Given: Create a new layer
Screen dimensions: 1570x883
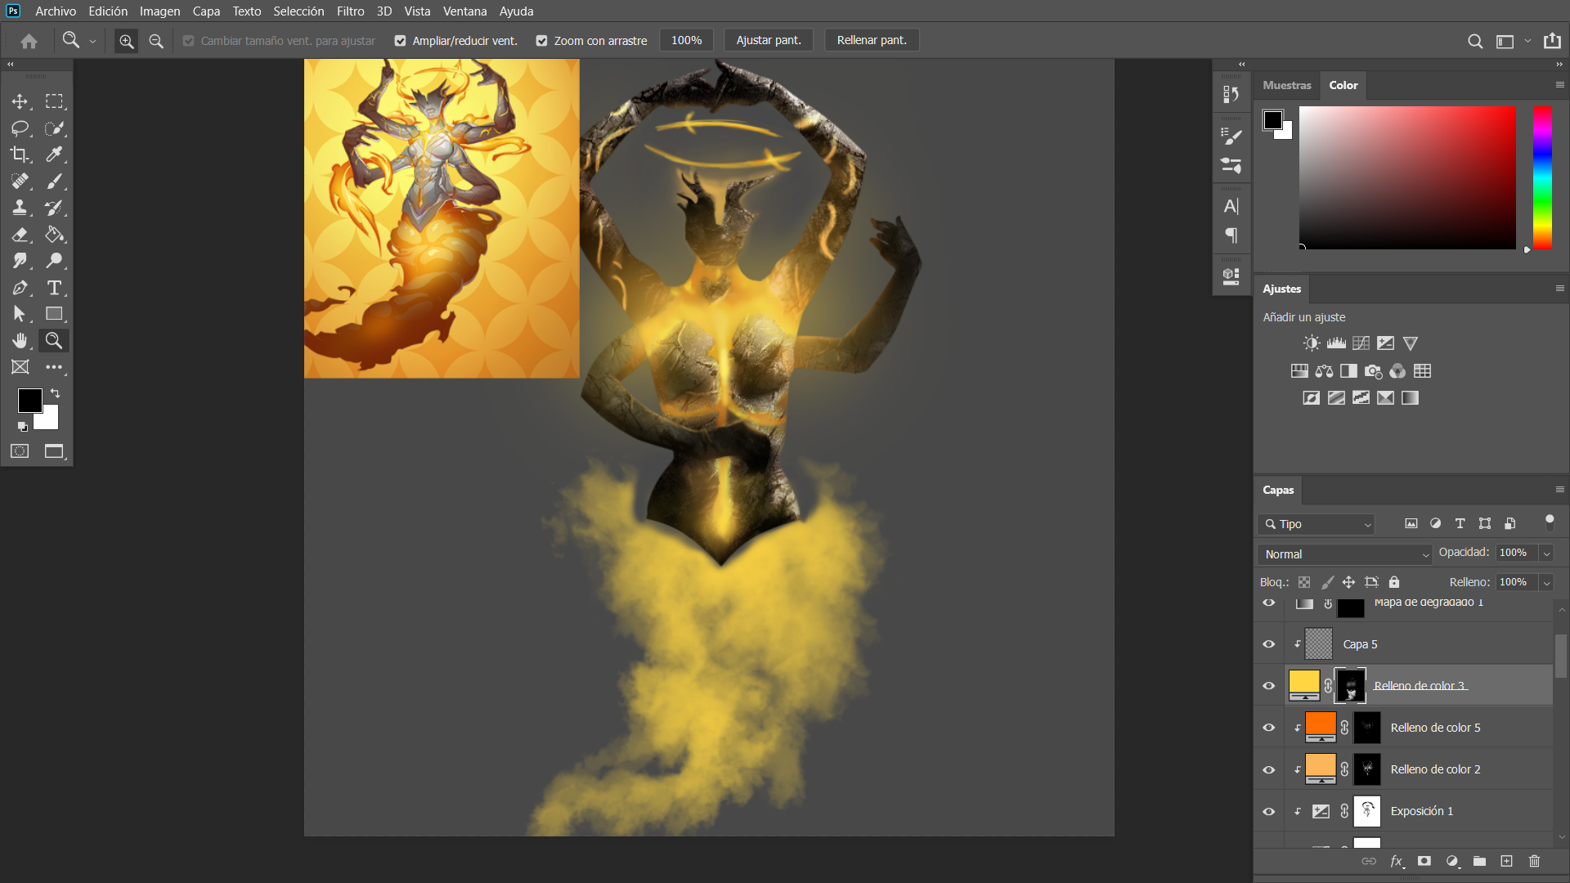Looking at the screenshot, I should pyautogui.click(x=1506, y=861).
